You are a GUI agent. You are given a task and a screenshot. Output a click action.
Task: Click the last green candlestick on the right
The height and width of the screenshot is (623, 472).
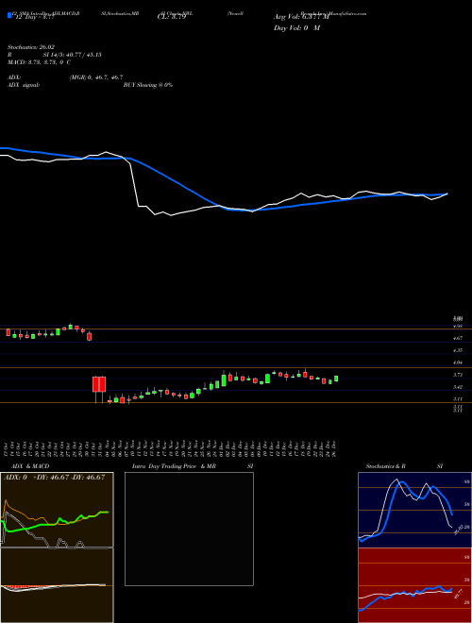point(336,379)
